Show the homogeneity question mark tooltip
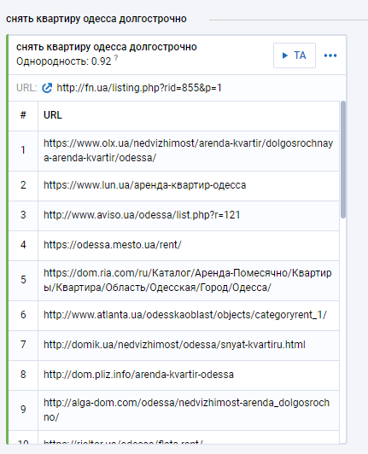The width and height of the screenshot is (368, 454). 116,58
